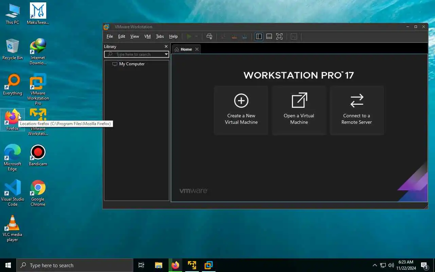Open File Explorer from the taskbar

click(x=159, y=265)
